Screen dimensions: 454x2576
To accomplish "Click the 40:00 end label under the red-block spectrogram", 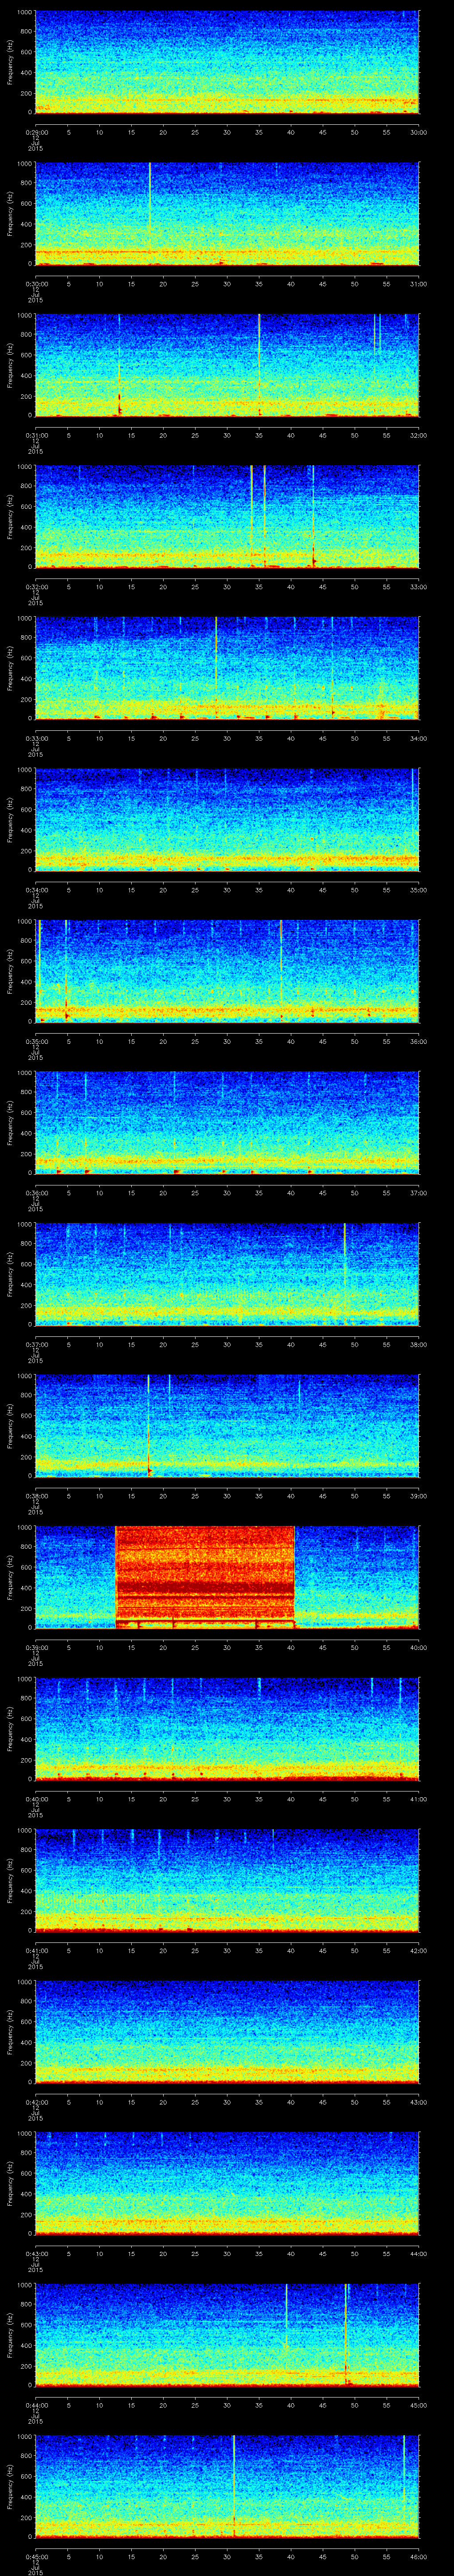I will (419, 1648).
